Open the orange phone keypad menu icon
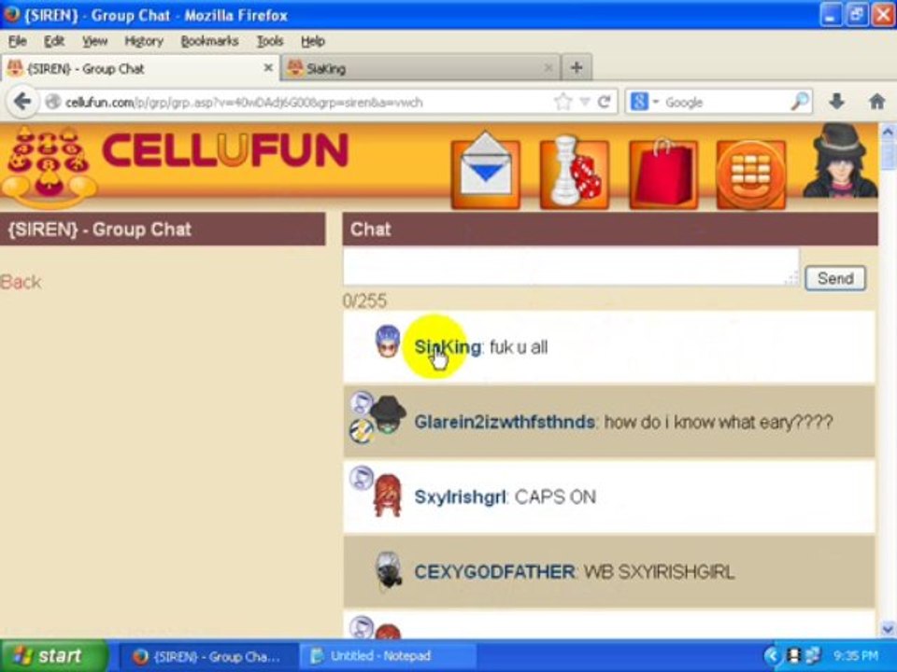 751,175
